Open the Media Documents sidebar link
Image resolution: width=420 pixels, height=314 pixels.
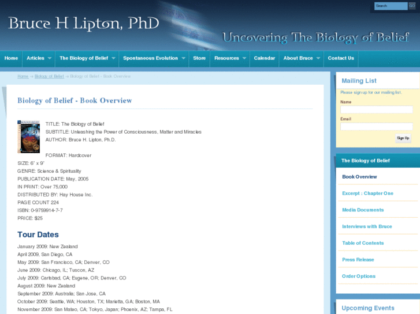(x=363, y=210)
